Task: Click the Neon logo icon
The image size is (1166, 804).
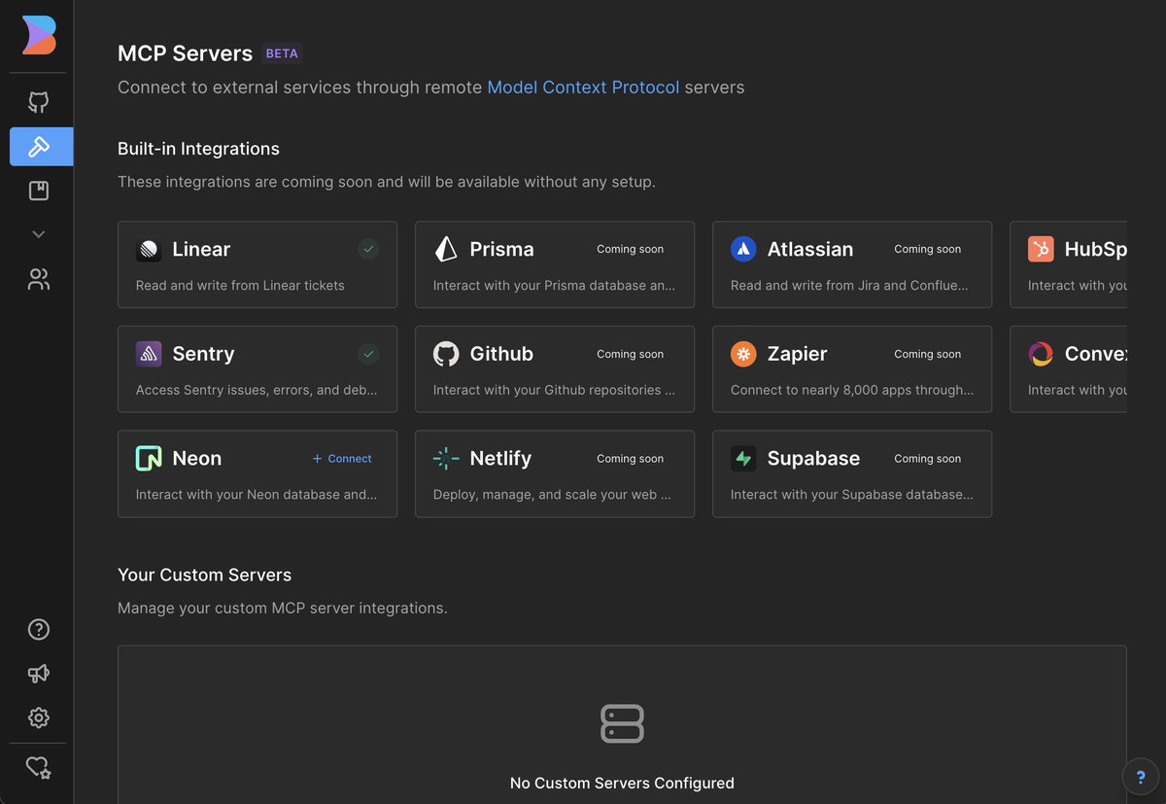Action: (x=149, y=458)
